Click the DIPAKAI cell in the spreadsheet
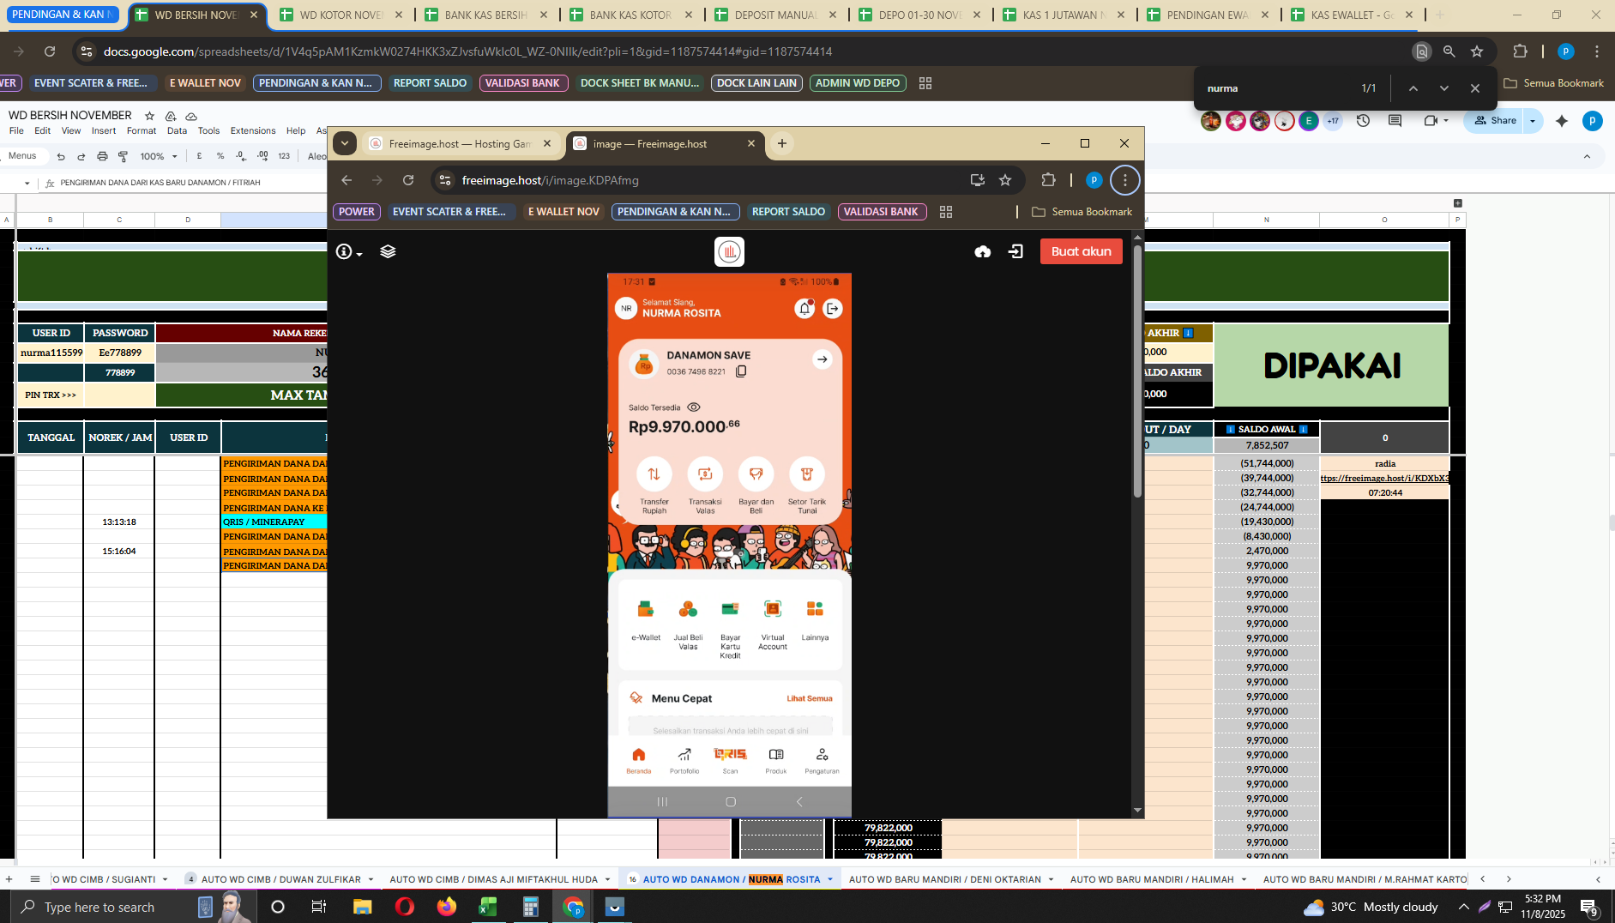The height and width of the screenshot is (923, 1615). pos(1331,365)
